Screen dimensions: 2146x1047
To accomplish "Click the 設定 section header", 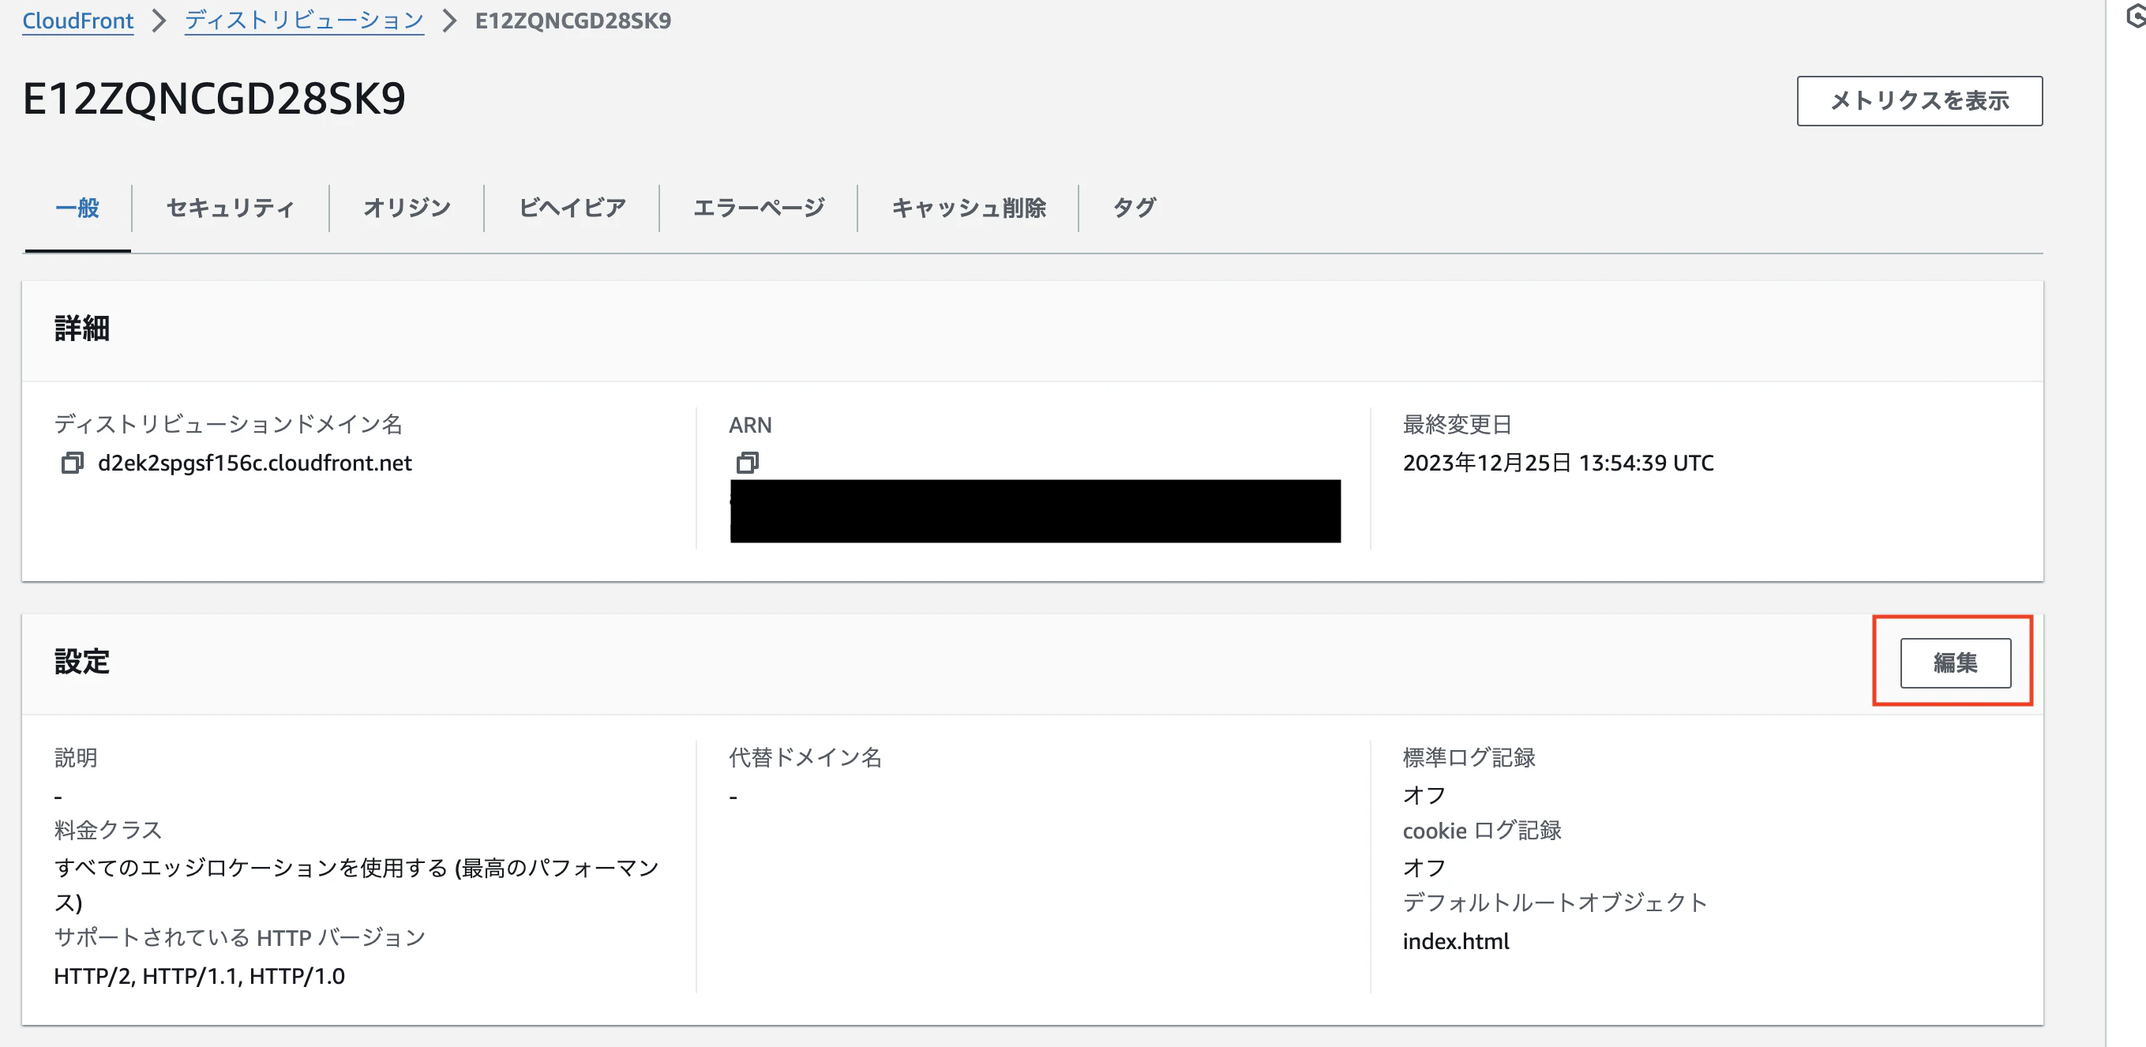I will [x=81, y=662].
